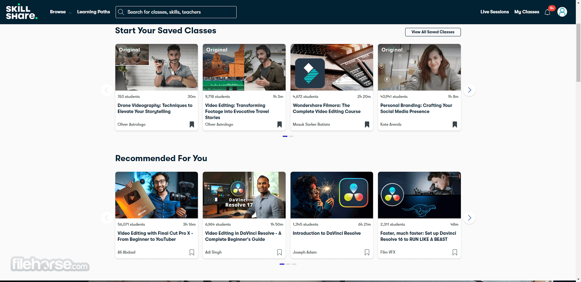
Task: Focus the search classes input field
Action: (176, 12)
